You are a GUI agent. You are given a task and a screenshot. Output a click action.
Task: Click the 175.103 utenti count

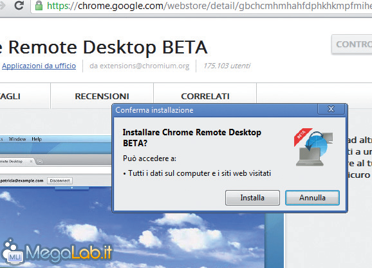pyautogui.click(x=227, y=66)
